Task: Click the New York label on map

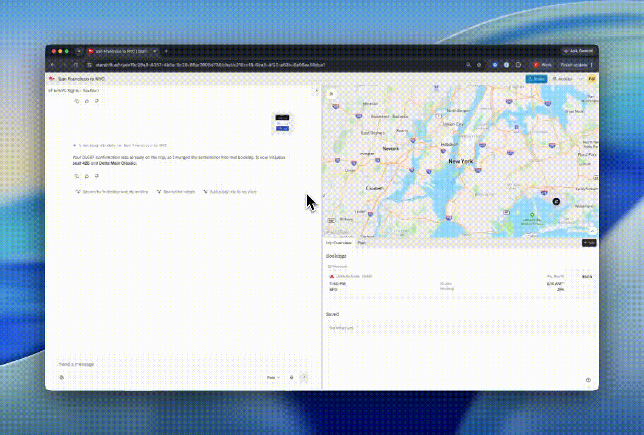Action: (x=461, y=162)
